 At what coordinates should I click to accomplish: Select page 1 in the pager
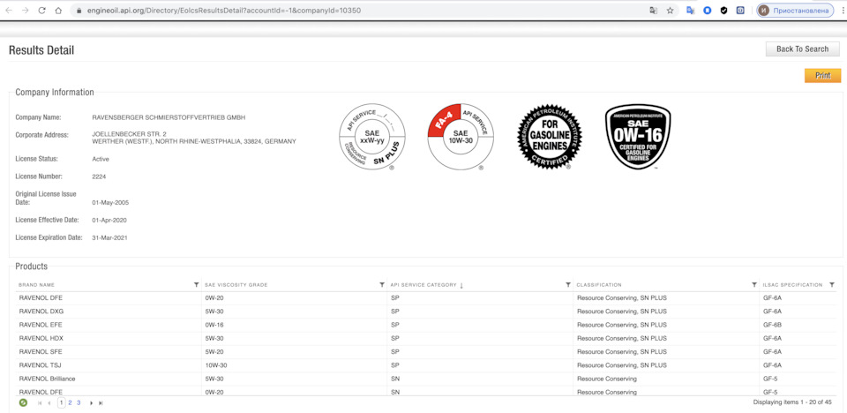pos(62,402)
